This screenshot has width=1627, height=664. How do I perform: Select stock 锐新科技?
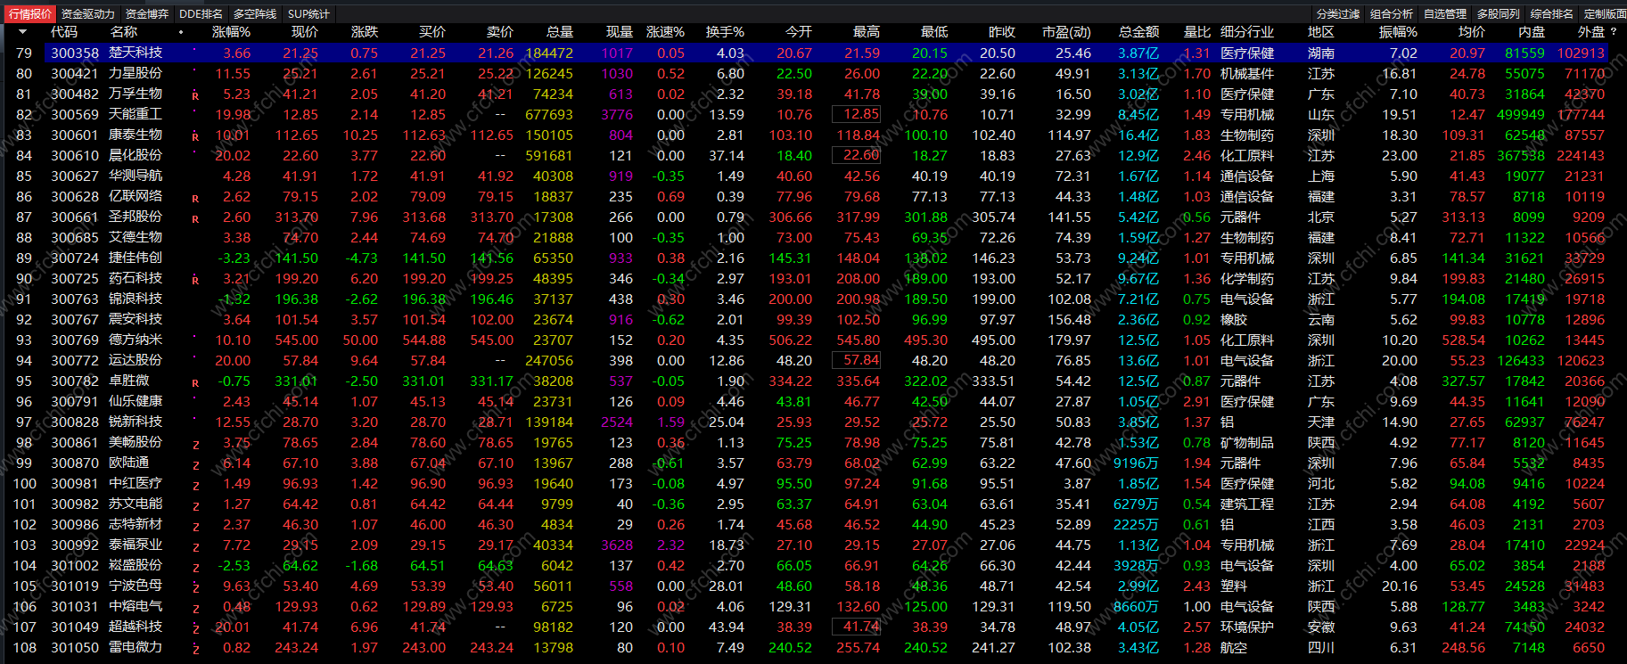point(136,422)
